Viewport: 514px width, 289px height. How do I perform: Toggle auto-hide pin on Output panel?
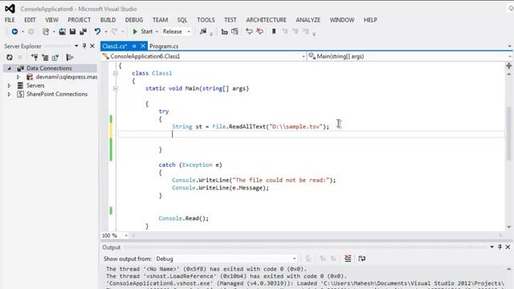click(x=500, y=247)
